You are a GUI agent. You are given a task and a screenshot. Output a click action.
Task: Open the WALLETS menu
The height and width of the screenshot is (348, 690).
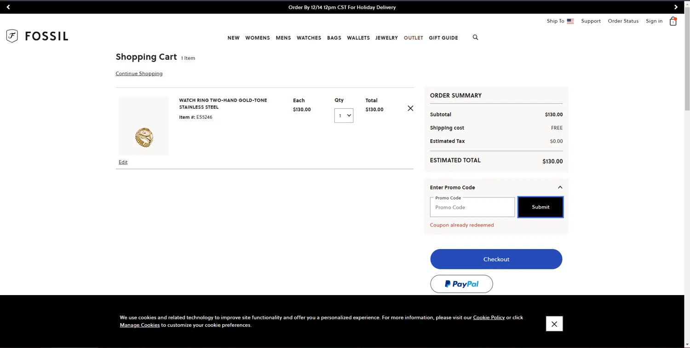(358, 38)
